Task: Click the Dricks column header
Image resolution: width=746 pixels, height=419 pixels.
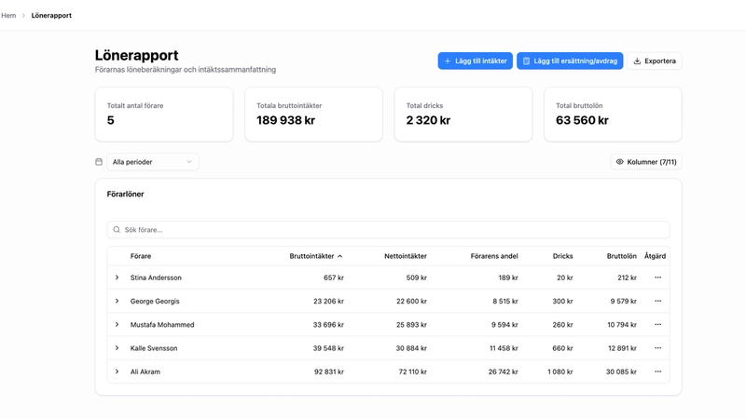Action: (x=563, y=256)
